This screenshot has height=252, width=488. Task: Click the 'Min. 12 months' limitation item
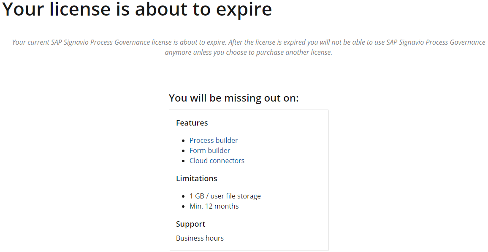[x=214, y=206]
